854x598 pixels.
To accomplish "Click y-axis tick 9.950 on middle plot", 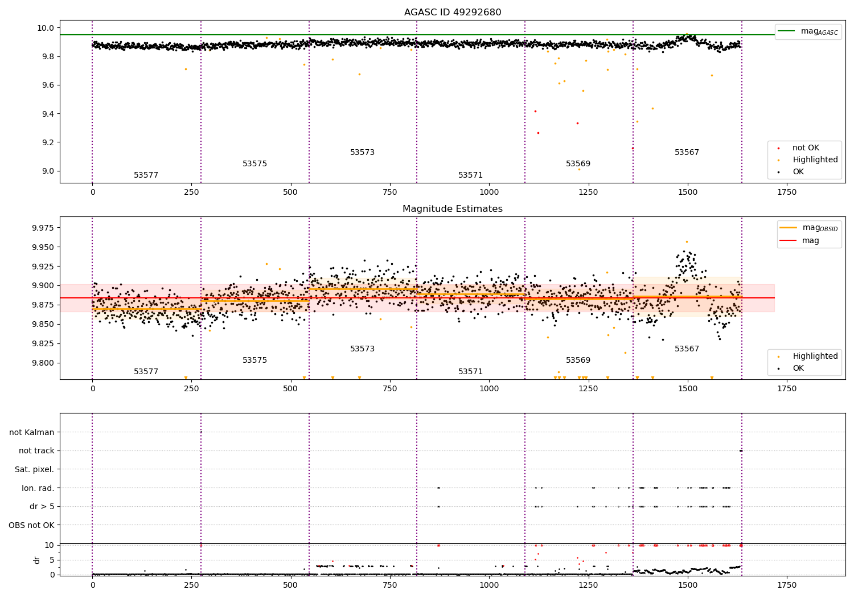I will coord(43,247).
